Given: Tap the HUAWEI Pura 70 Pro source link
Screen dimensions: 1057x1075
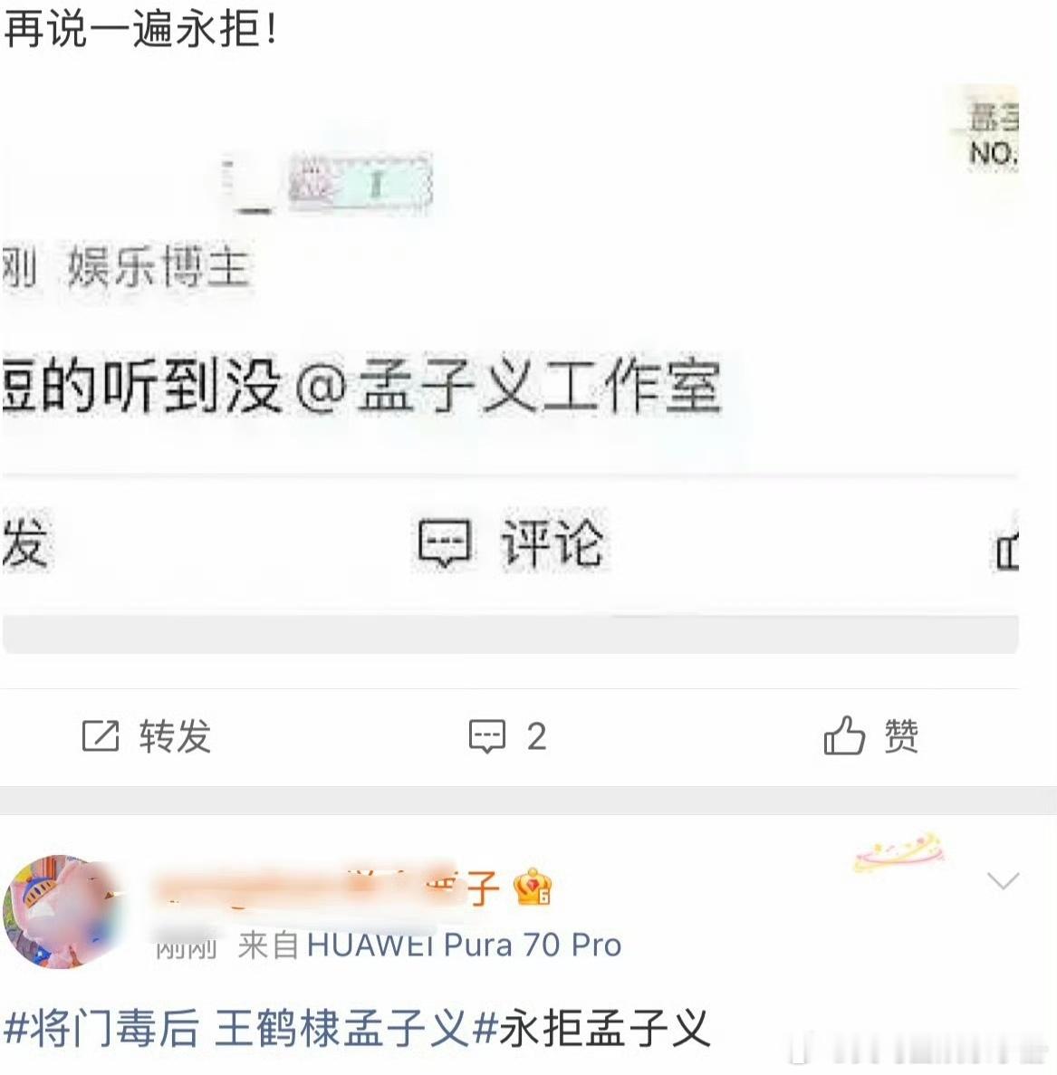Looking at the screenshot, I should click(x=464, y=945).
